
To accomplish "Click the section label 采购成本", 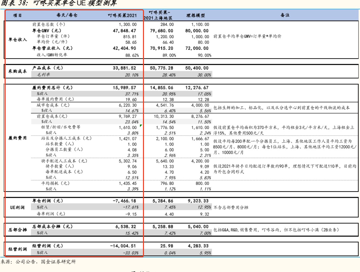I will 18,71.
